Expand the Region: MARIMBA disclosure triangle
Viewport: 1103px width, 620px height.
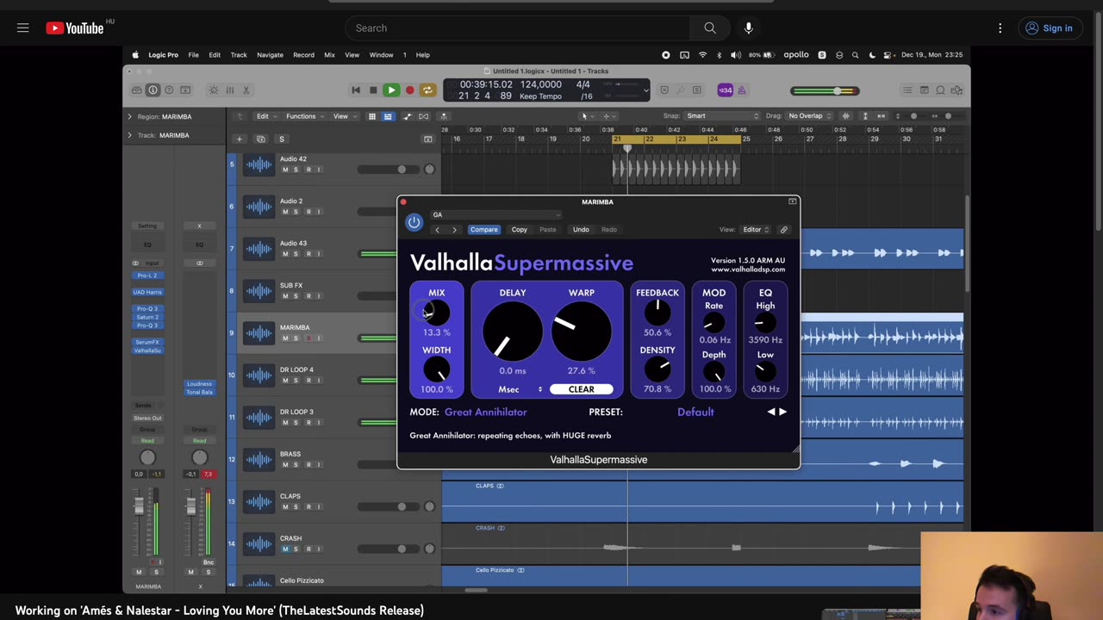coord(130,116)
